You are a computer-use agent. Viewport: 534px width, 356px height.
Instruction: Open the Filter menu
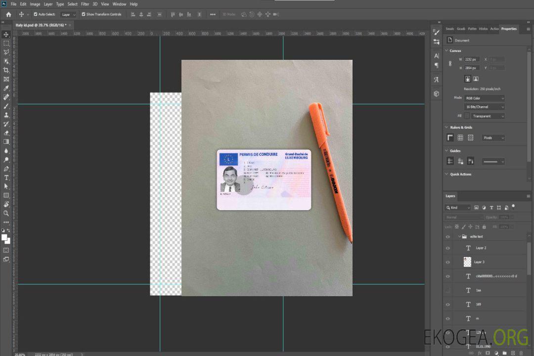[85, 4]
